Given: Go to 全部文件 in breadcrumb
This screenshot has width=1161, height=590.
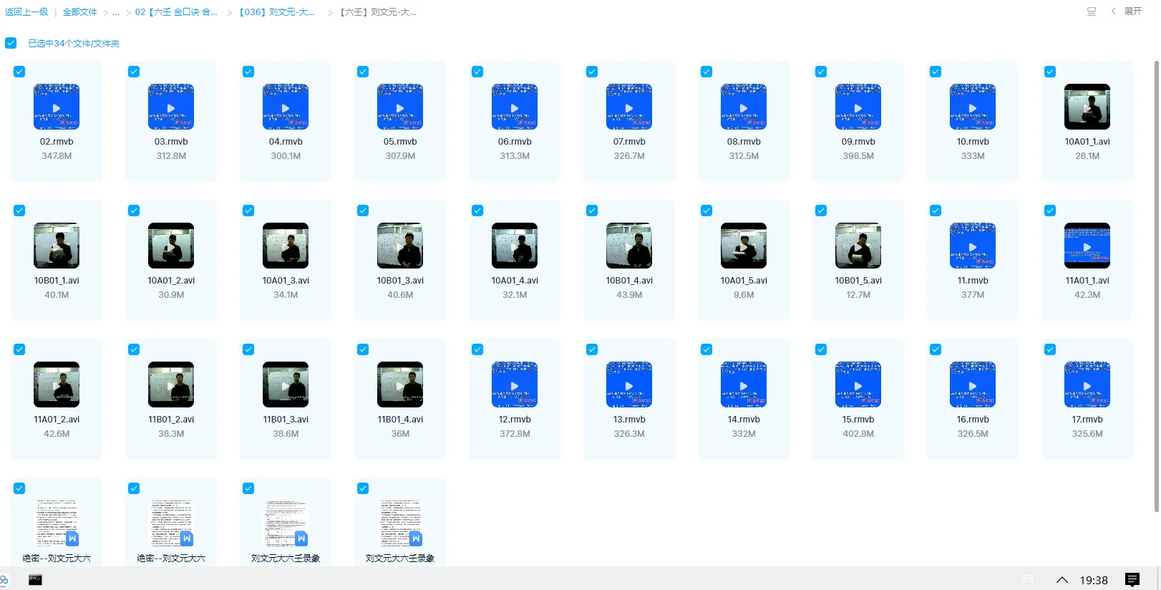Looking at the screenshot, I should point(80,12).
